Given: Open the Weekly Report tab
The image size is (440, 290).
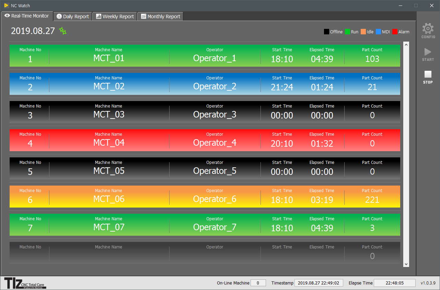Looking at the screenshot, I should coord(115,16).
